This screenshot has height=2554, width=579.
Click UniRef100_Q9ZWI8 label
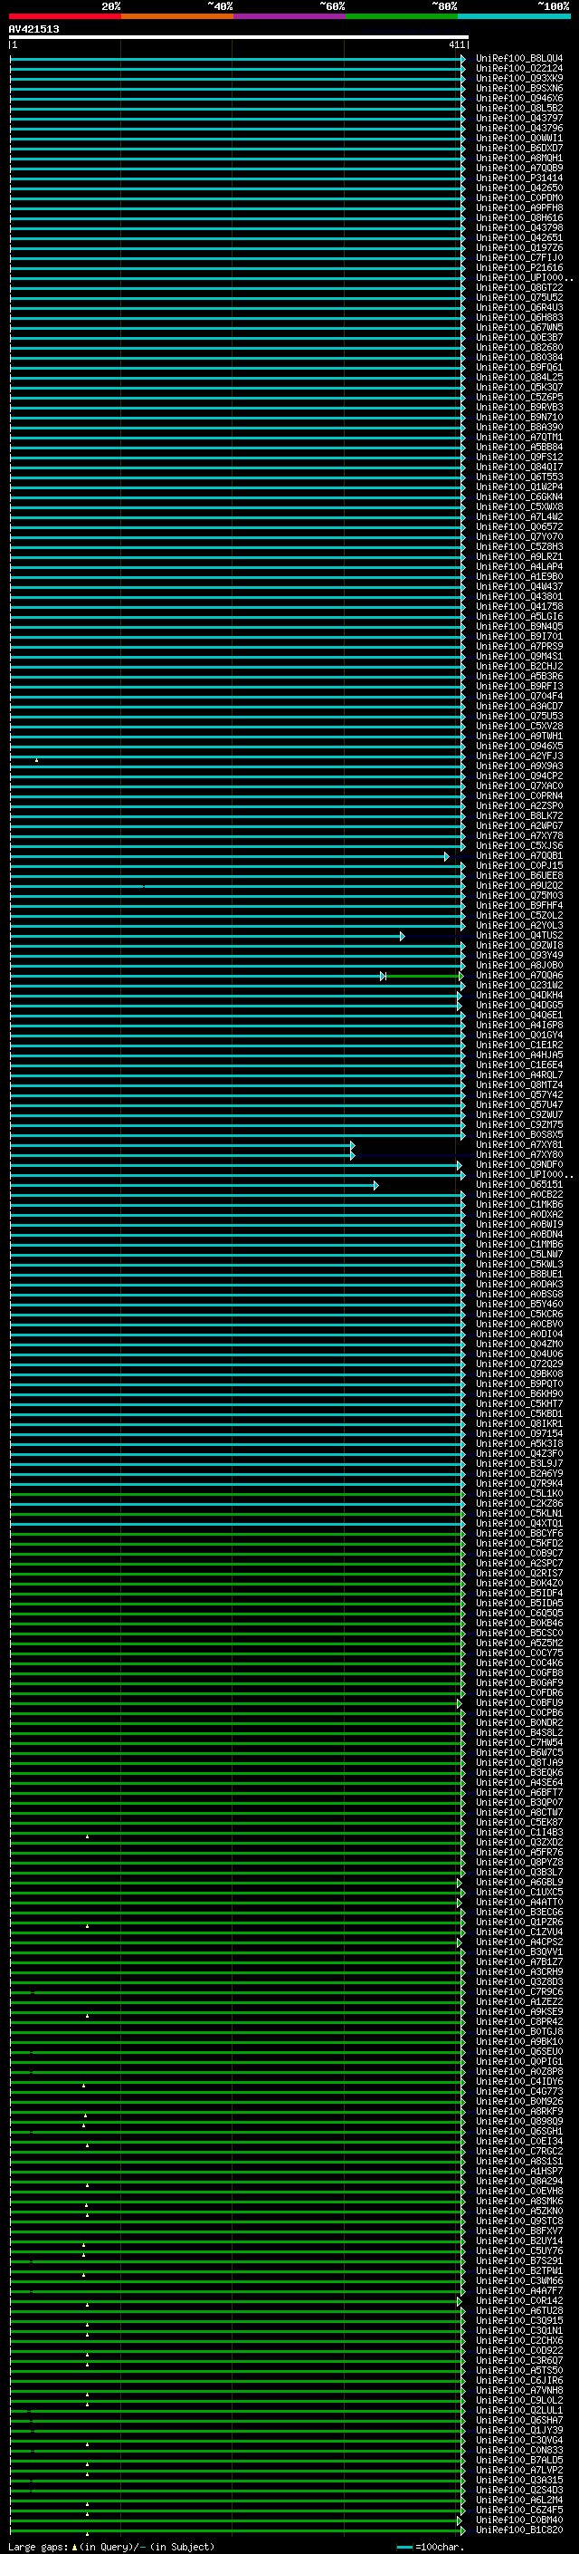(518, 945)
